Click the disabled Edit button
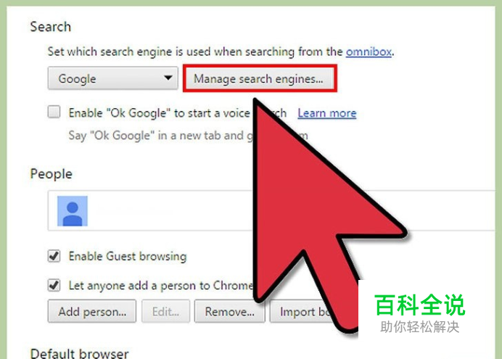Viewport: 502px width, 359px height. coord(166,311)
